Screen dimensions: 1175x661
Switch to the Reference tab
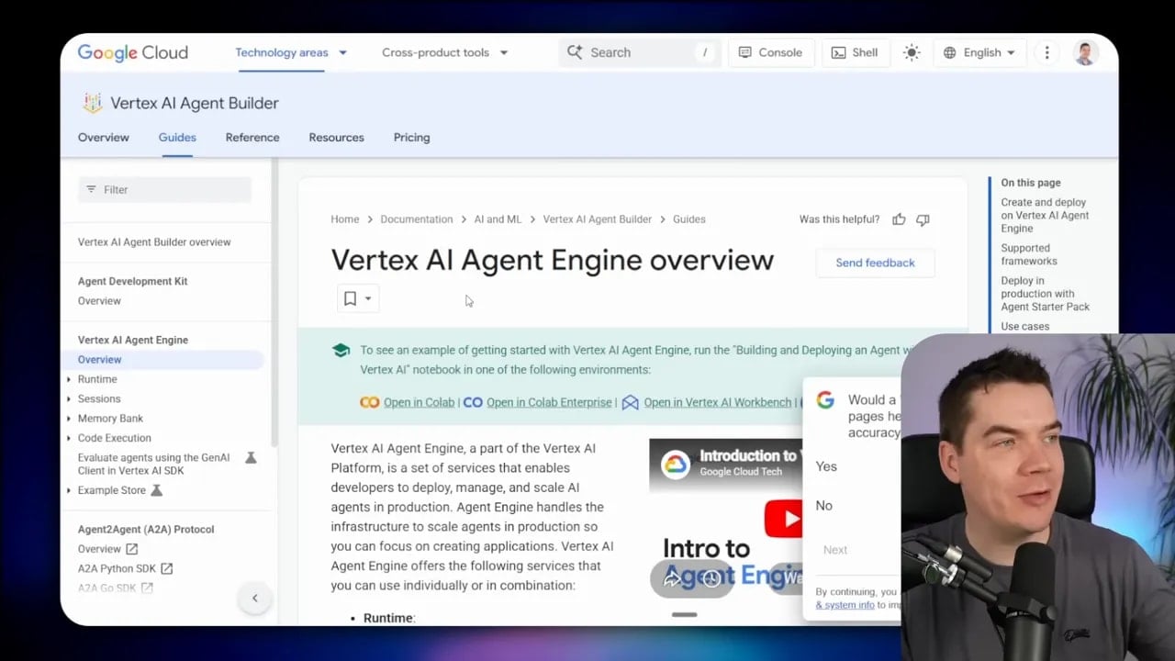point(252,138)
